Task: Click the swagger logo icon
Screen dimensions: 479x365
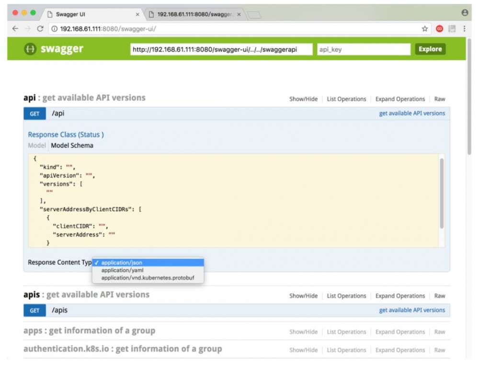Action: (30, 49)
